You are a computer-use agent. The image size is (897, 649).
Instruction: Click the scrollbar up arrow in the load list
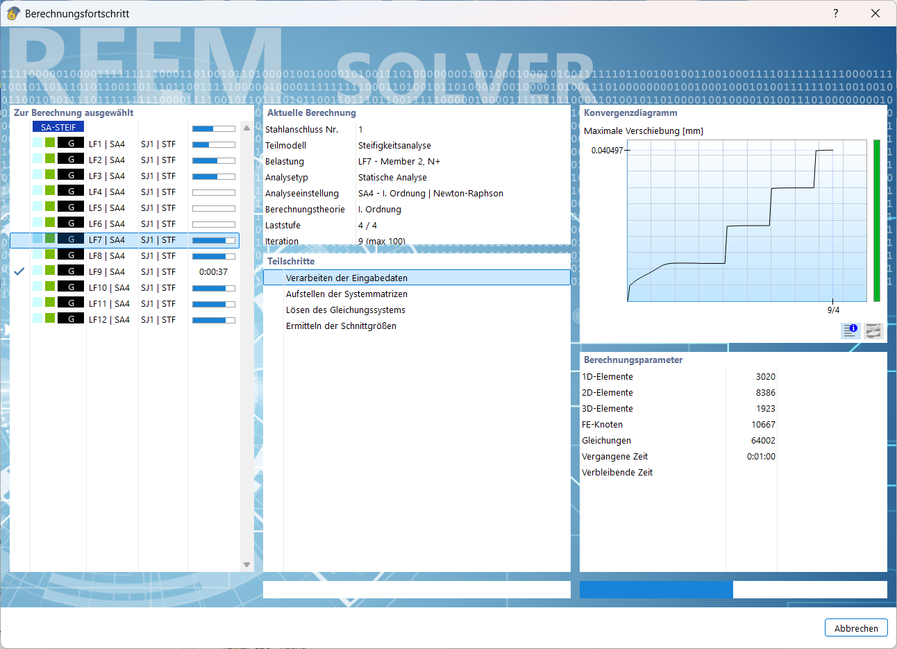[246, 128]
